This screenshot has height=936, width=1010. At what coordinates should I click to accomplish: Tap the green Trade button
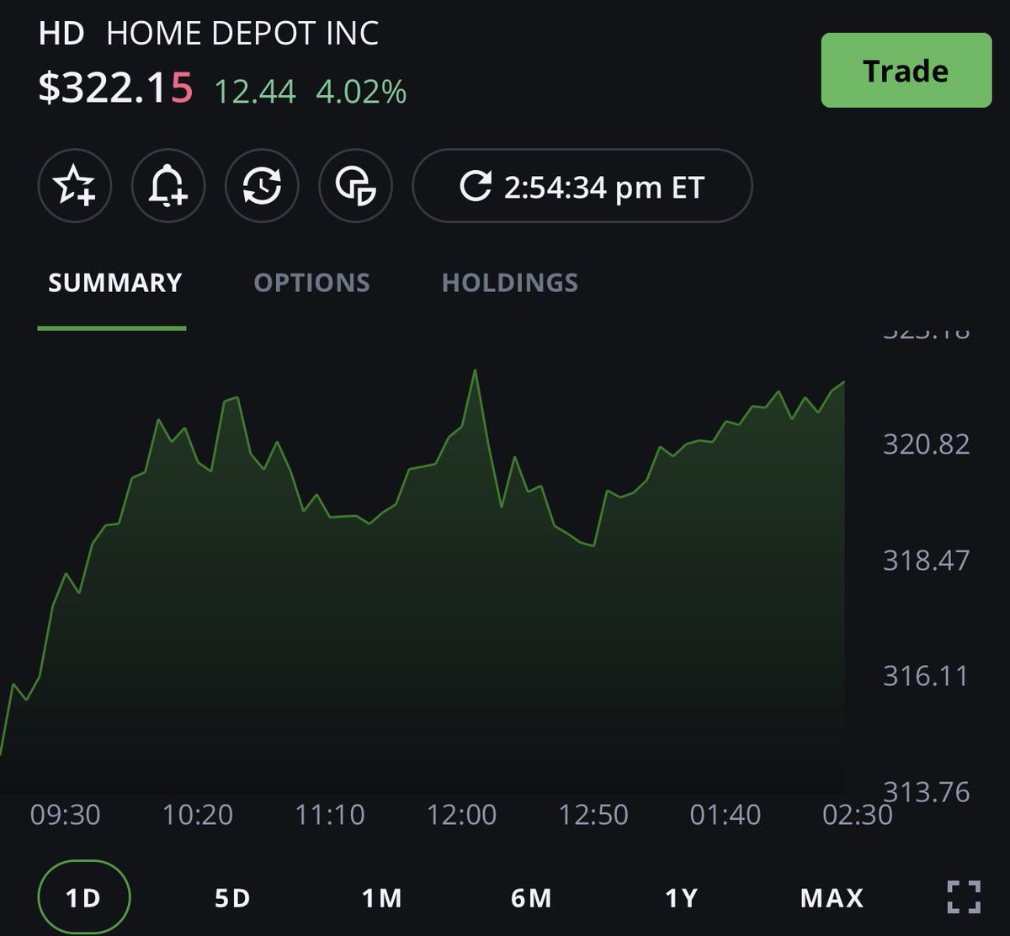point(906,70)
